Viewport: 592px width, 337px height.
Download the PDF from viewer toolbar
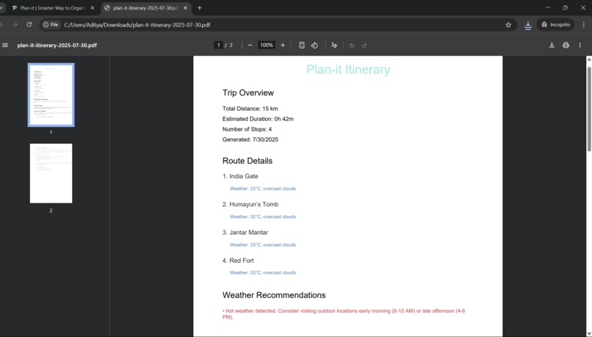(x=552, y=46)
